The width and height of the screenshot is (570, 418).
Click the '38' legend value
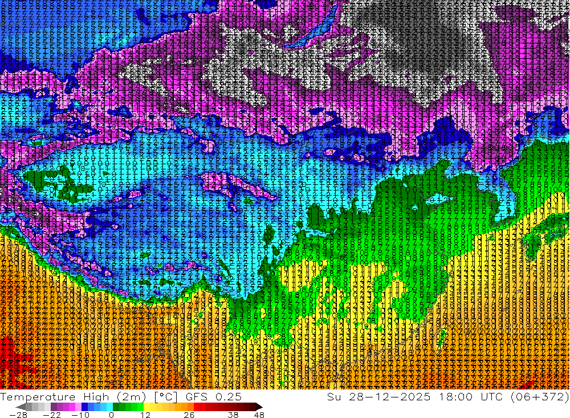pyautogui.click(x=233, y=415)
